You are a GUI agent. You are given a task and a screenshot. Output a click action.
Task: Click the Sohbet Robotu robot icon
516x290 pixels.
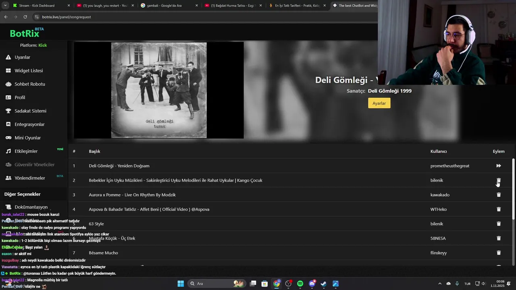(x=8, y=84)
